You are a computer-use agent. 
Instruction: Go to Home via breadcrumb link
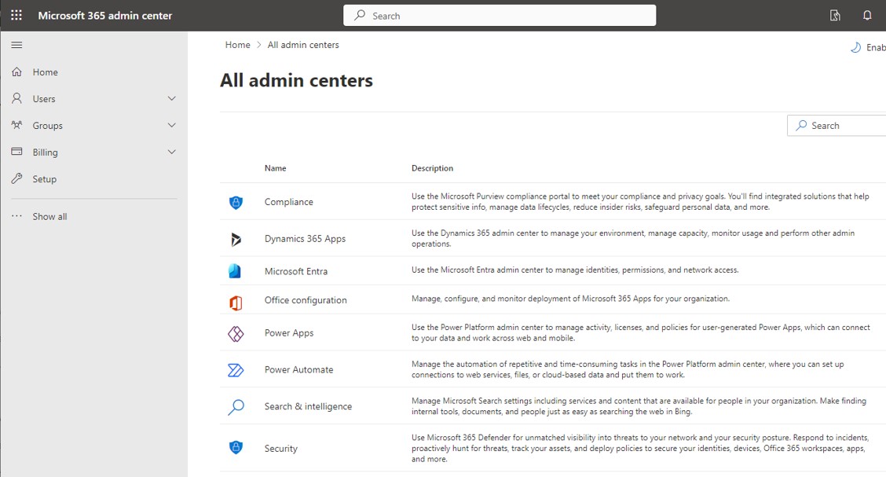(237, 45)
